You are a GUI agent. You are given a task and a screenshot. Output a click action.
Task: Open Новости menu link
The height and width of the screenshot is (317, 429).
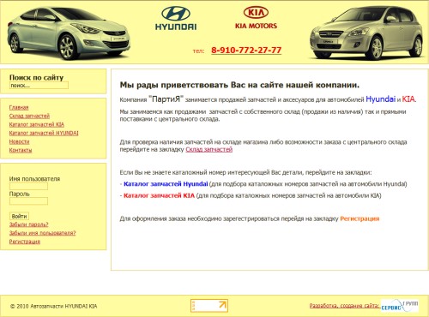[19, 141]
